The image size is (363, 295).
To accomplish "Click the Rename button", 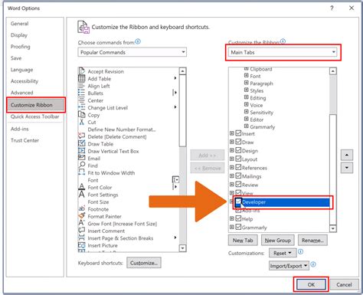I will tap(312, 241).
